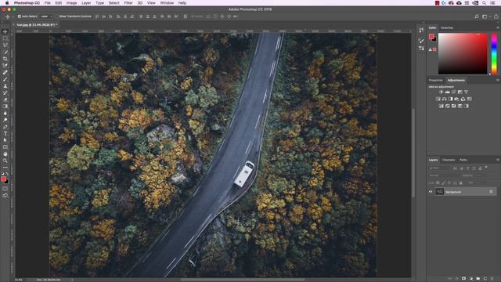Switch to the Properties tab
This screenshot has width=501, height=282.
[435, 80]
